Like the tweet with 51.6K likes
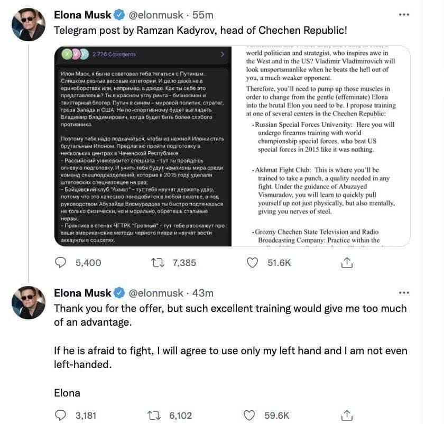This screenshot has height=424, width=444. pyautogui.click(x=252, y=263)
